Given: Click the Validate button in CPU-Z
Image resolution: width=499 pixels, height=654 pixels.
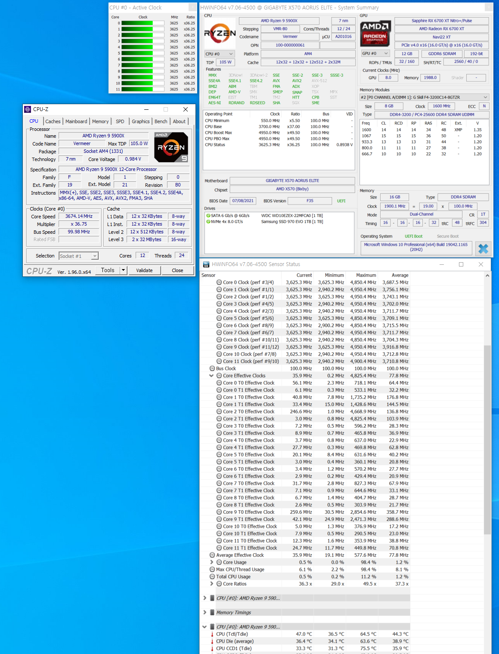Looking at the screenshot, I should point(144,270).
